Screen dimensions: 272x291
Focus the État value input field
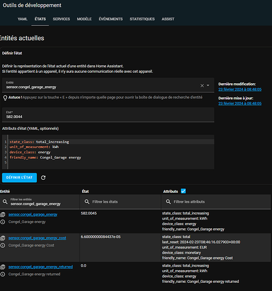[x=108, y=115]
